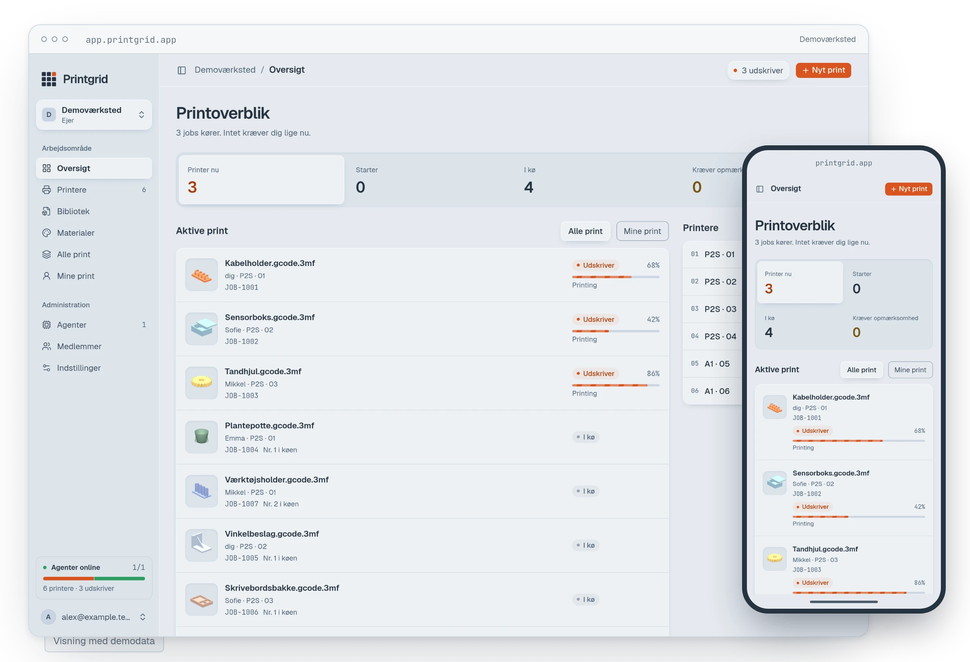Click the Agenter online status card
Image resolution: width=970 pixels, height=662 pixels.
tap(94, 578)
